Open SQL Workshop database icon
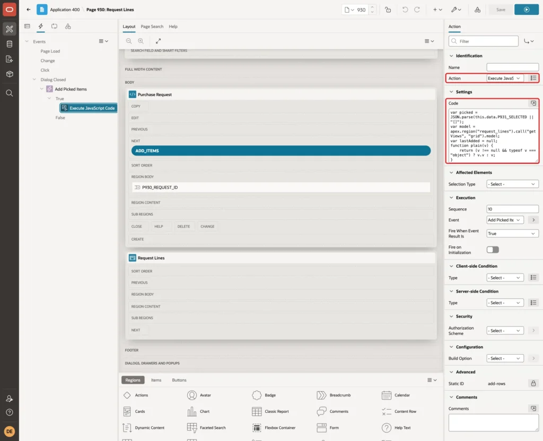Viewport: 543px width, 441px height. pyautogui.click(x=10, y=44)
